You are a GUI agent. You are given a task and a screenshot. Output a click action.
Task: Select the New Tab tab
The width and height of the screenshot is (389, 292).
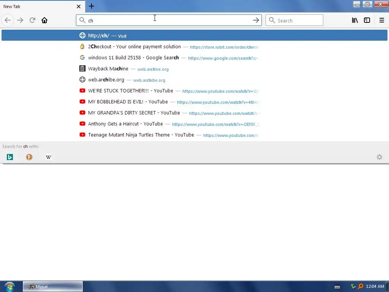coord(42,6)
